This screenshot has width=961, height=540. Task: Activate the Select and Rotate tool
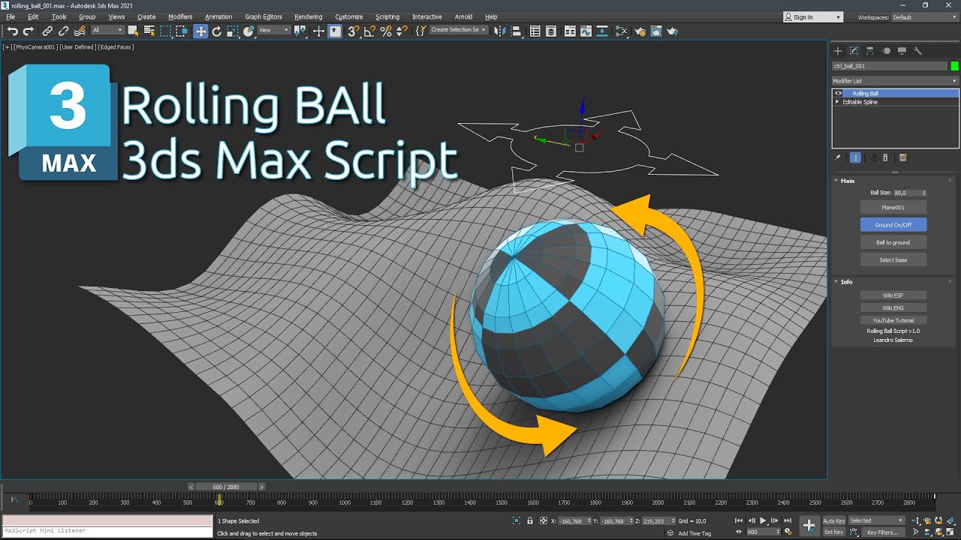(217, 31)
